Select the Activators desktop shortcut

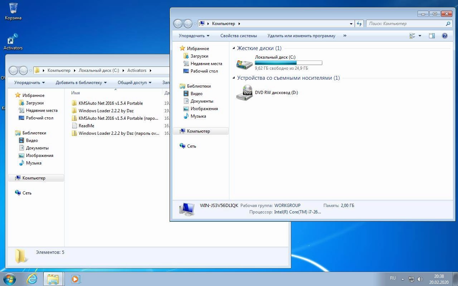coord(13,41)
